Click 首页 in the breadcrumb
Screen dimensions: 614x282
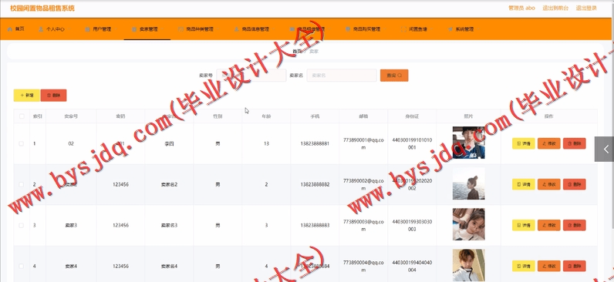click(x=297, y=51)
